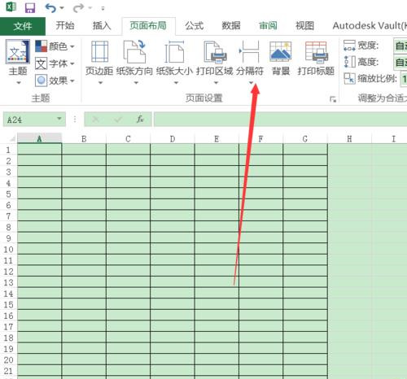Click the fx insert function button
Image resolution: width=407 pixels, height=379 pixels.
[140, 119]
